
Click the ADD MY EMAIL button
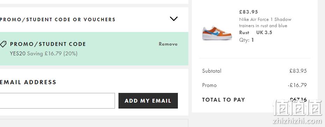pos(148,101)
